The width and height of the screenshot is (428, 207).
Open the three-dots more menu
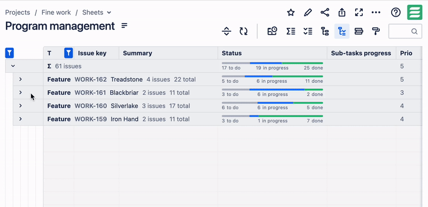(376, 12)
